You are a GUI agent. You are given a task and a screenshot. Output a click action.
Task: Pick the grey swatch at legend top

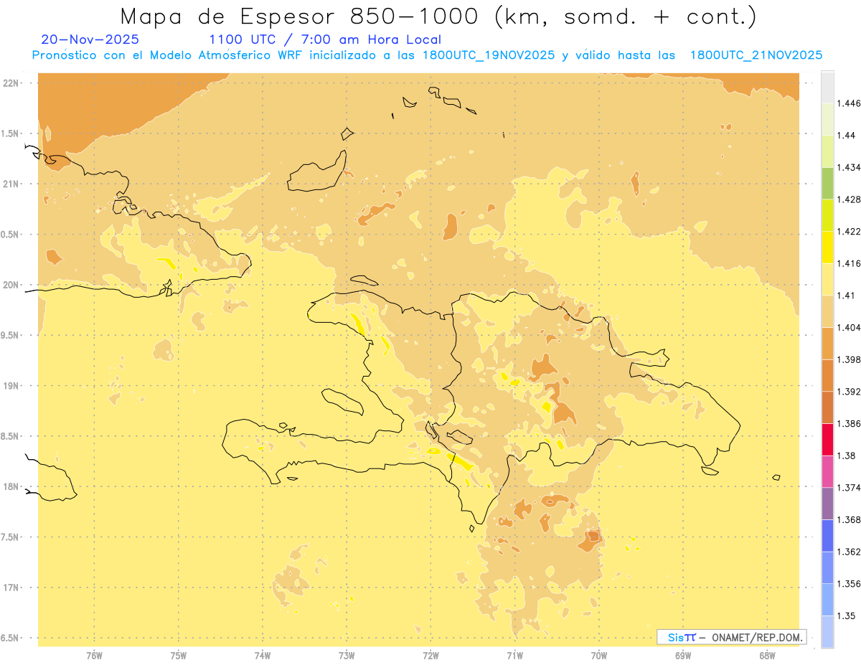pyautogui.click(x=828, y=87)
